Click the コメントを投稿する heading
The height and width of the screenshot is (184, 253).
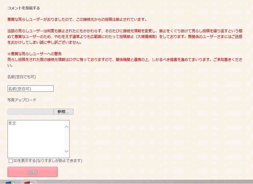point(23,8)
